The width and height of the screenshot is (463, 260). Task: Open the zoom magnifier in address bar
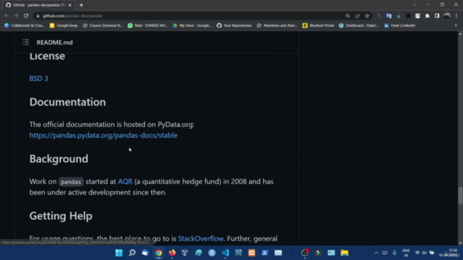coord(347,16)
